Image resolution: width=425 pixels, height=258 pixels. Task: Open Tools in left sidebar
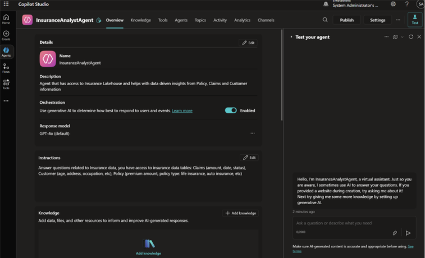(6, 84)
